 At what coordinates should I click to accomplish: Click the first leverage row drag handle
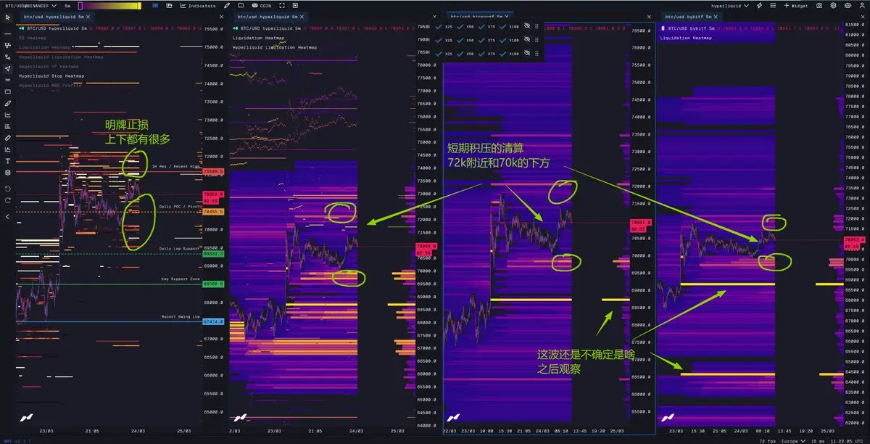pos(536,26)
